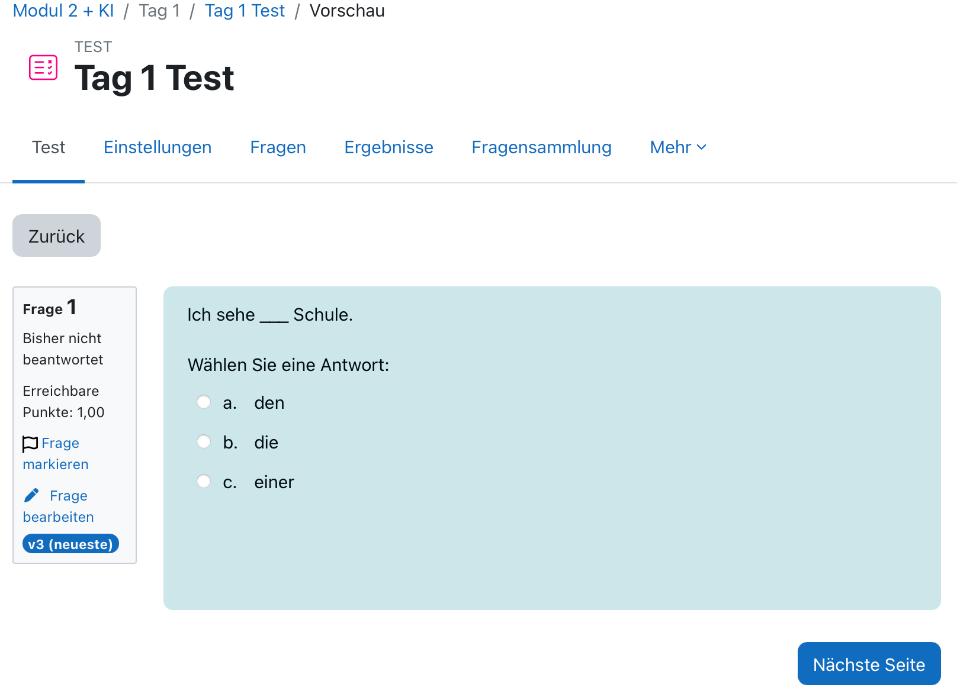The width and height of the screenshot is (957, 697).
Task: Click the Zurück button
Action: click(56, 235)
